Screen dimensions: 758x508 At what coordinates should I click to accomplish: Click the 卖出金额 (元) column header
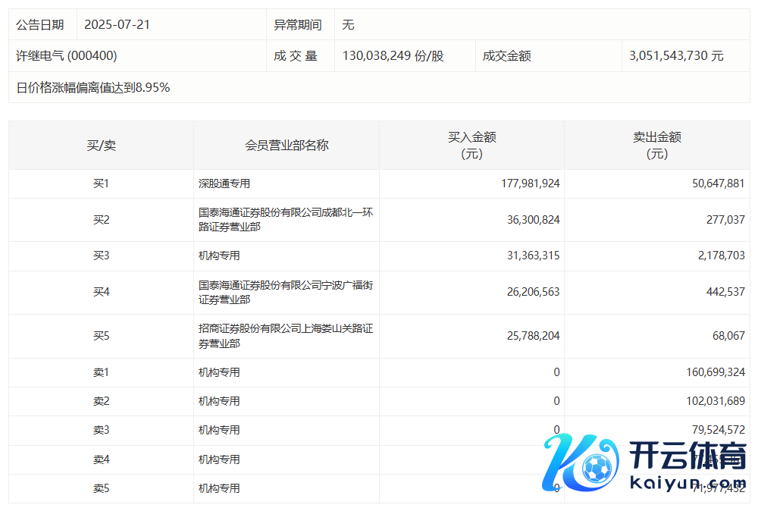click(656, 145)
